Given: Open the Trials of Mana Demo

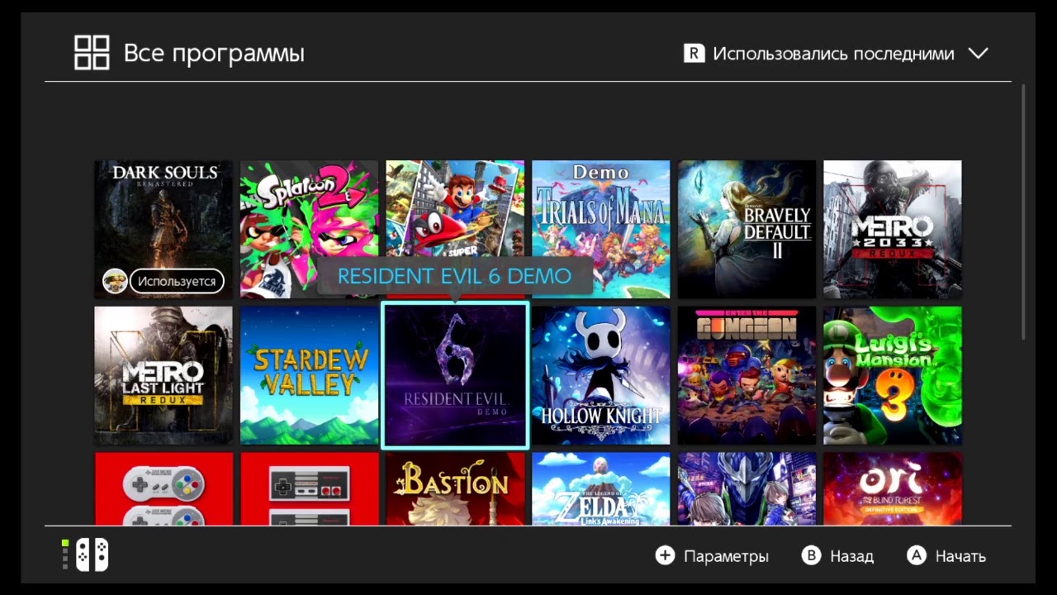Looking at the screenshot, I should [x=601, y=229].
